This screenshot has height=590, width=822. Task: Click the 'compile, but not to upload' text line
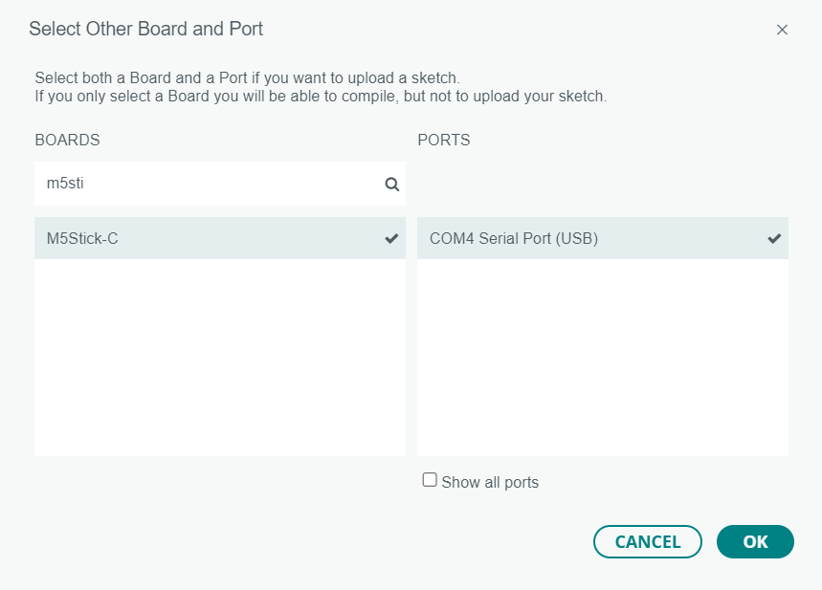pyautogui.click(x=321, y=97)
